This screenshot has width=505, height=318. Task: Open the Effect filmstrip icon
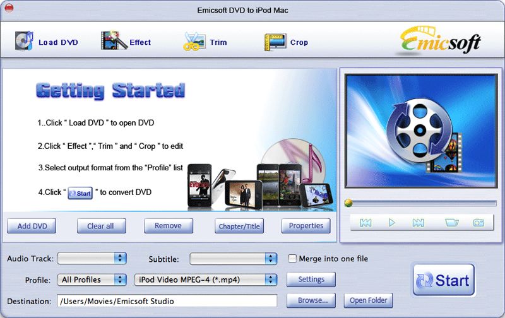[x=114, y=40]
